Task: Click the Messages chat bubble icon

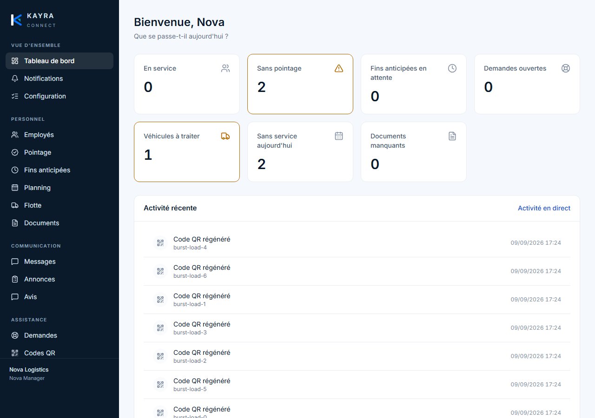Action: [x=15, y=261]
